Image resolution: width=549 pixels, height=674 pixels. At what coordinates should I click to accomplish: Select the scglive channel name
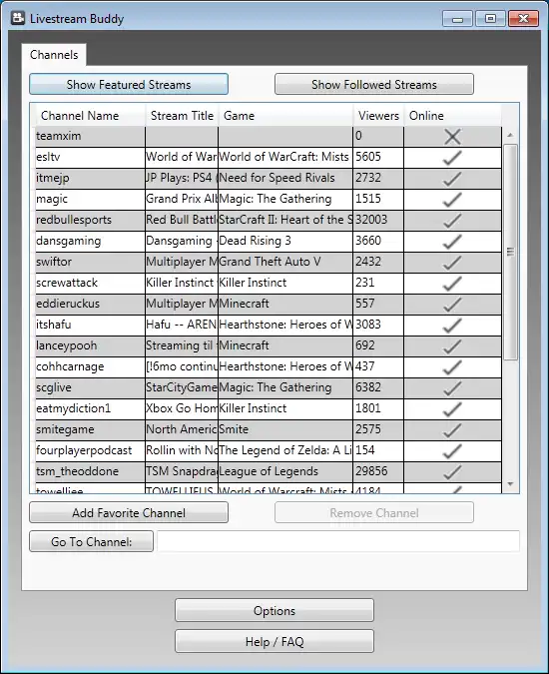tap(54, 387)
